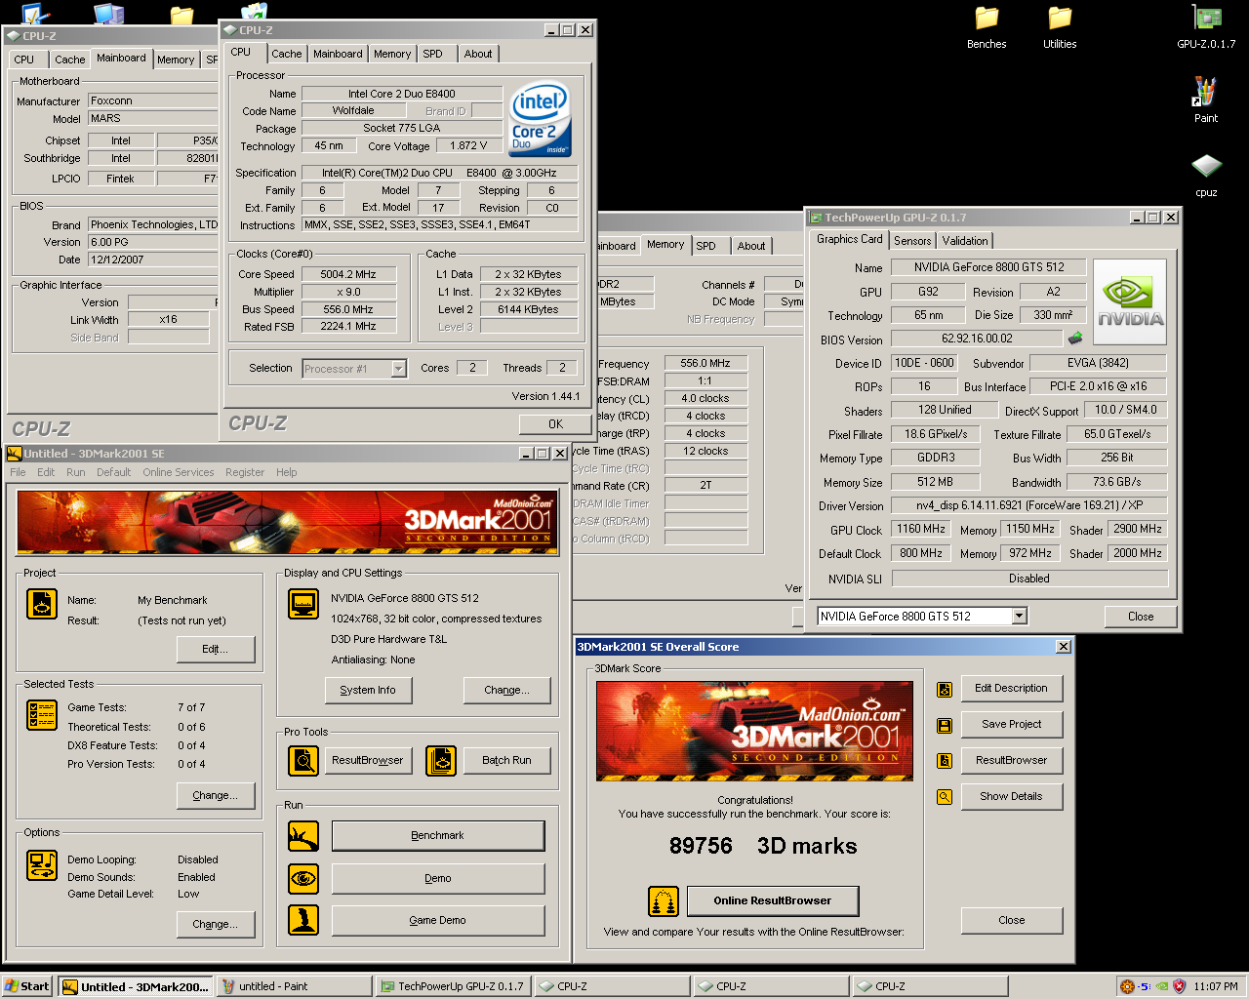Switch to untitled - Paint taskbar item
The width and height of the screenshot is (1249, 999).
[x=294, y=986]
